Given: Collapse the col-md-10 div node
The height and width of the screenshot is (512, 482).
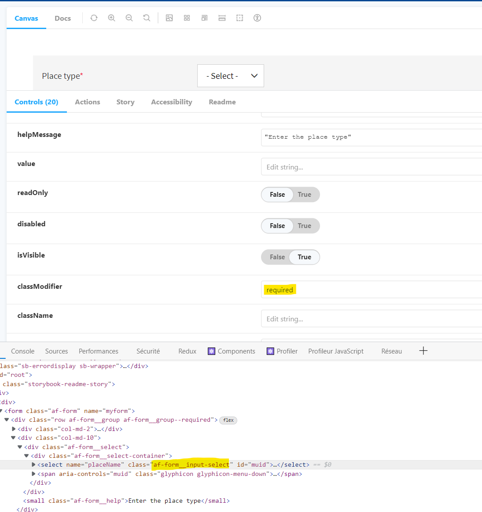Looking at the screenshot, I should 13,438.
